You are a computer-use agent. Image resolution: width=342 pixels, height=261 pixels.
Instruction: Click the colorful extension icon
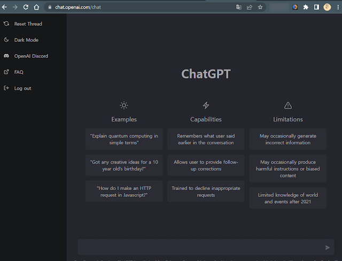[295, 7]
